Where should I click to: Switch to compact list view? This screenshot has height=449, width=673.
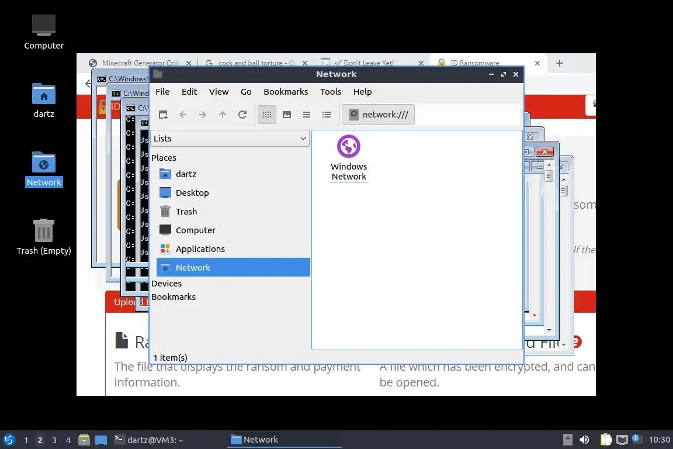click(307, 115)
